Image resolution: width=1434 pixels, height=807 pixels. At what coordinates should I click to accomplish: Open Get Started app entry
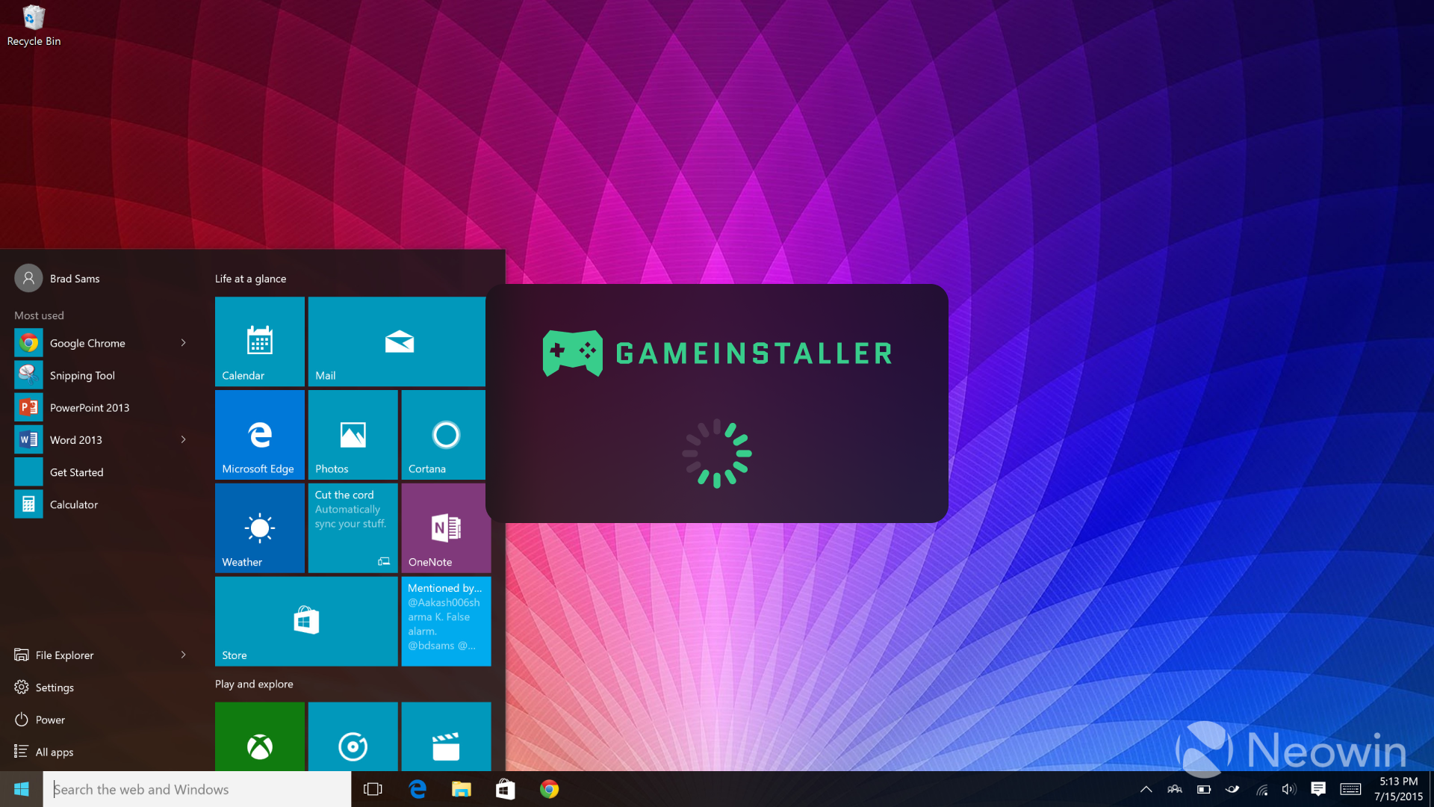click(76, 472)
